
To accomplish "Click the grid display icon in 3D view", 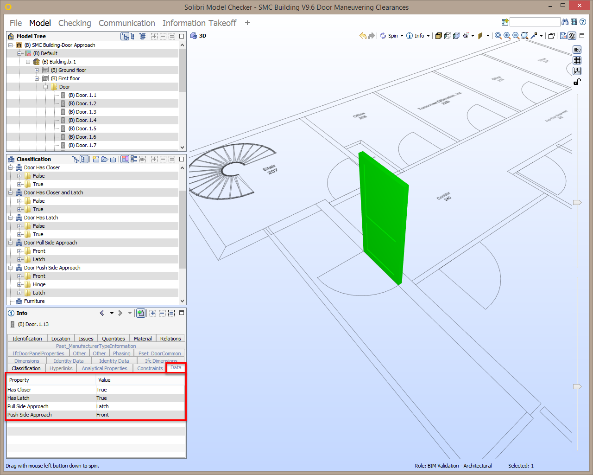I will point(577,60).
